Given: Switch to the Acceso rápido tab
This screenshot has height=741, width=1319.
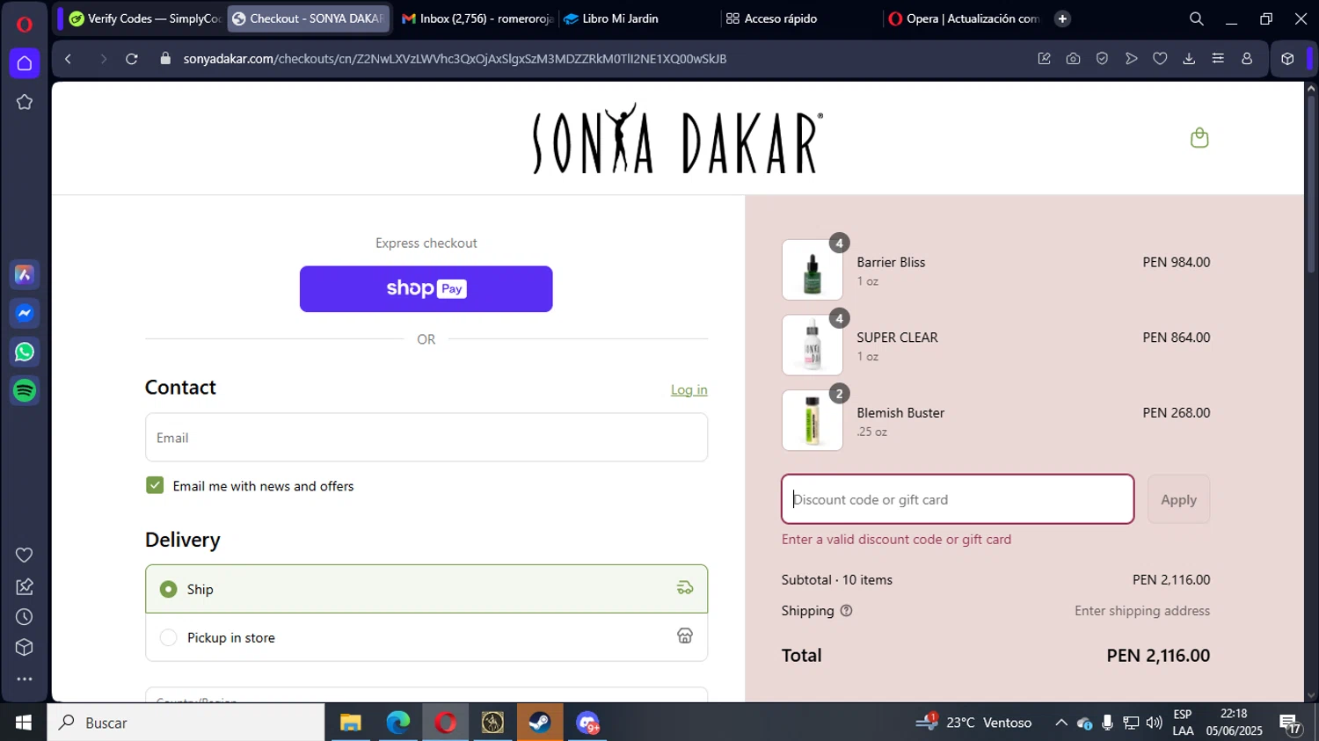Looking at the screenshot, I should pyautogui.click(x=800, y=18).
